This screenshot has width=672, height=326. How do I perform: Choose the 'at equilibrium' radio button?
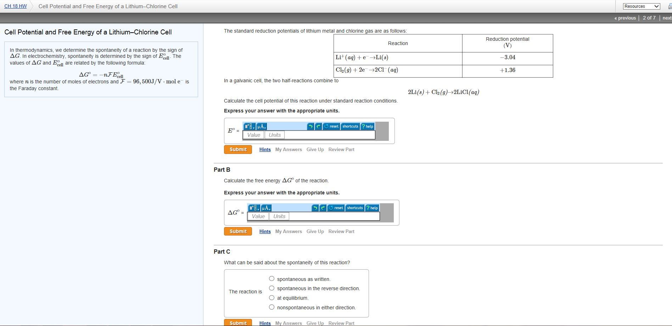click(x=271, y=298)
